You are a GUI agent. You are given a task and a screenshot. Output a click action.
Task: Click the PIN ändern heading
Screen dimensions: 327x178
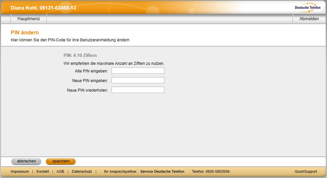(25, 33)
